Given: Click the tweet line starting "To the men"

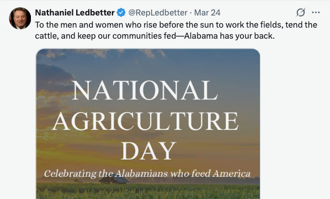Looking at the screenshot, I should tap(176, 25).
